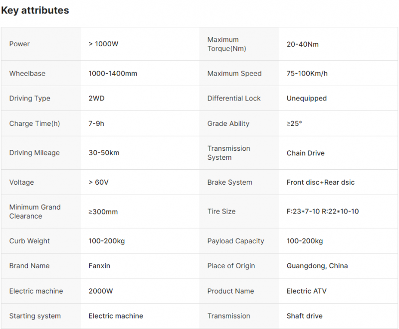Click the > 1000W power value
This screenshot has width=399, height=329.
click(103, 44)
